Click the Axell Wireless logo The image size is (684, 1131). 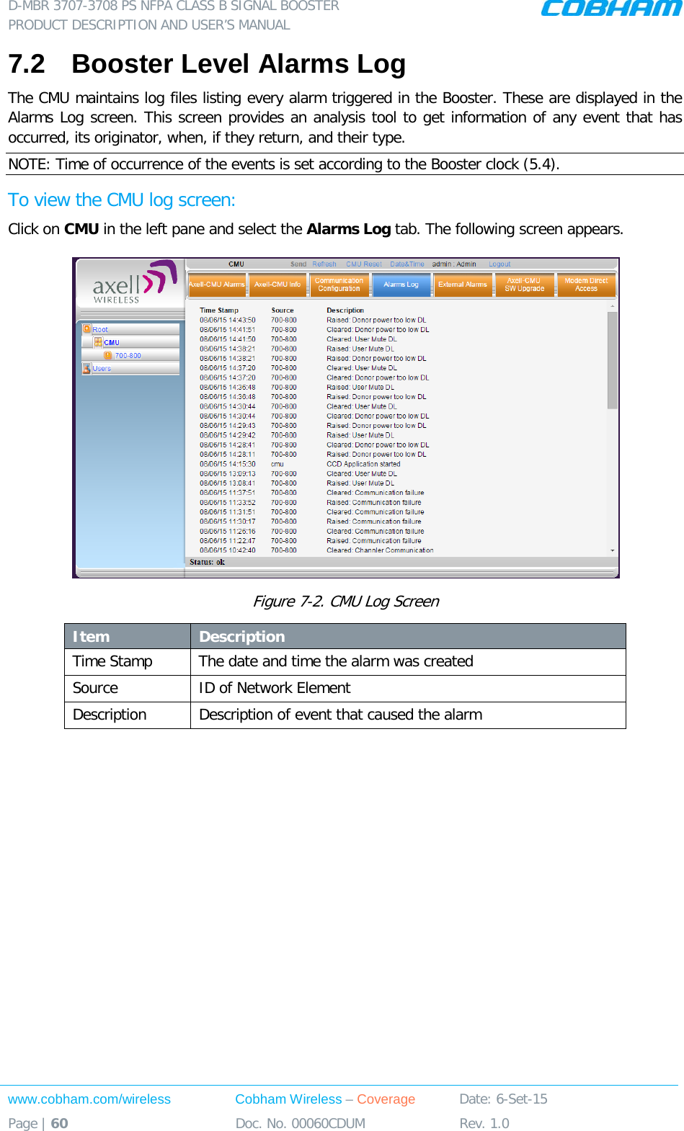[134, 282]
